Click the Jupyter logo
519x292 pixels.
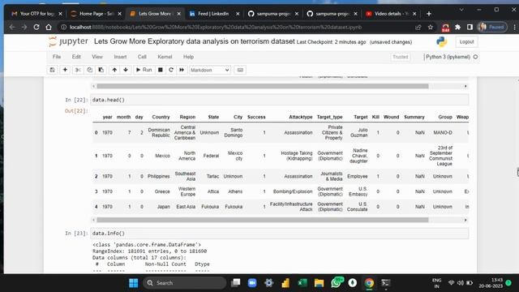click(68, 41)
